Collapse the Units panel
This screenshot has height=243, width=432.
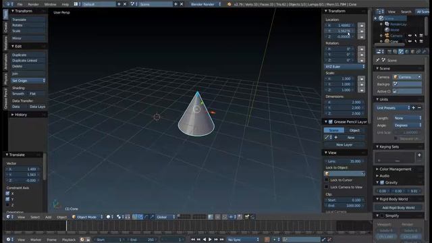point(383,99)
